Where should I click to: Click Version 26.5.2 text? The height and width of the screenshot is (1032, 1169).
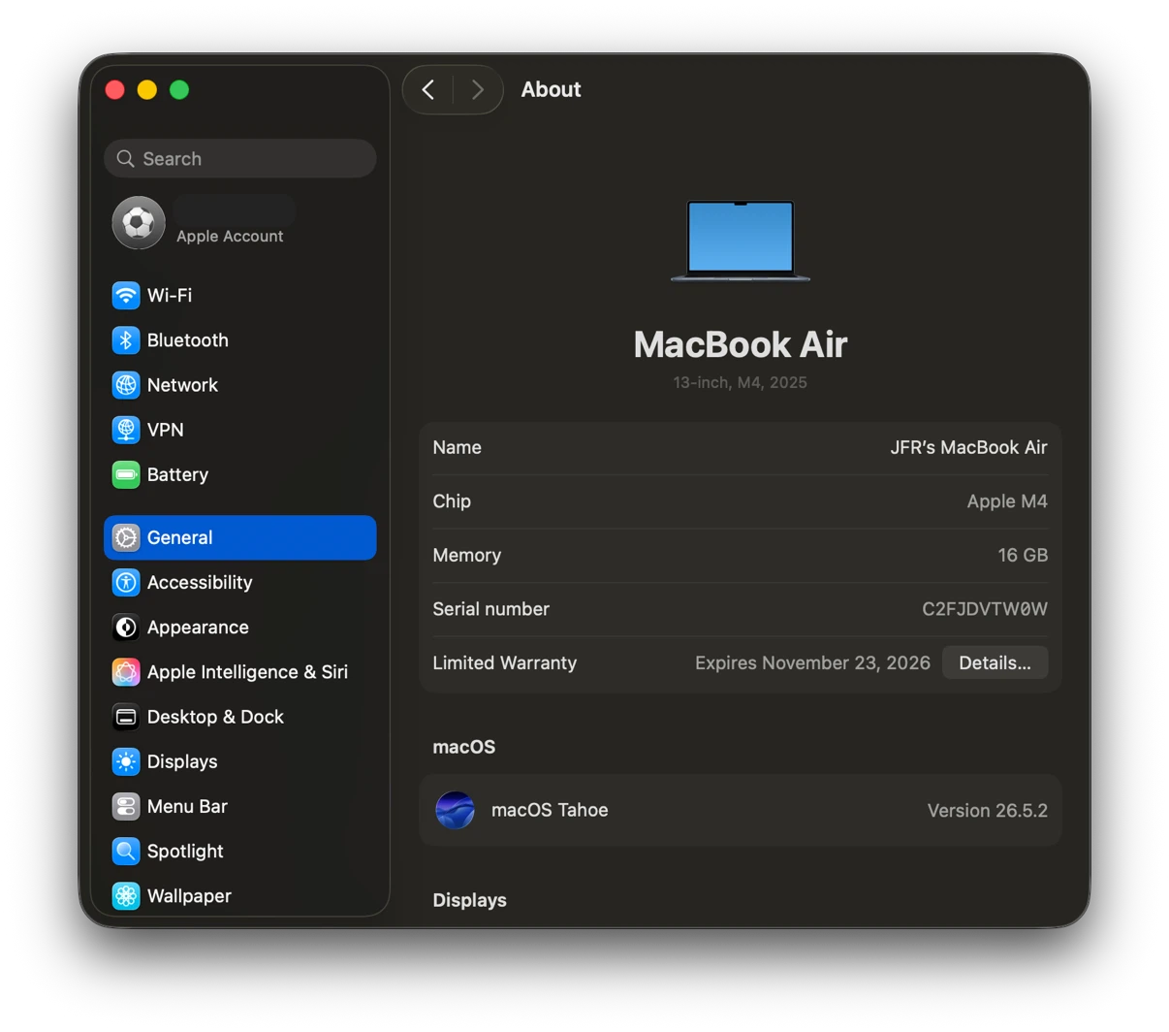[x=988, y=810]
